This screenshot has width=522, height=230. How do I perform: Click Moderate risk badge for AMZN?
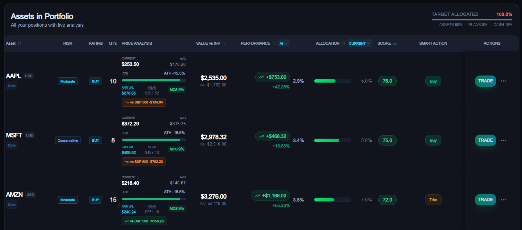click(x=68, y=200)
